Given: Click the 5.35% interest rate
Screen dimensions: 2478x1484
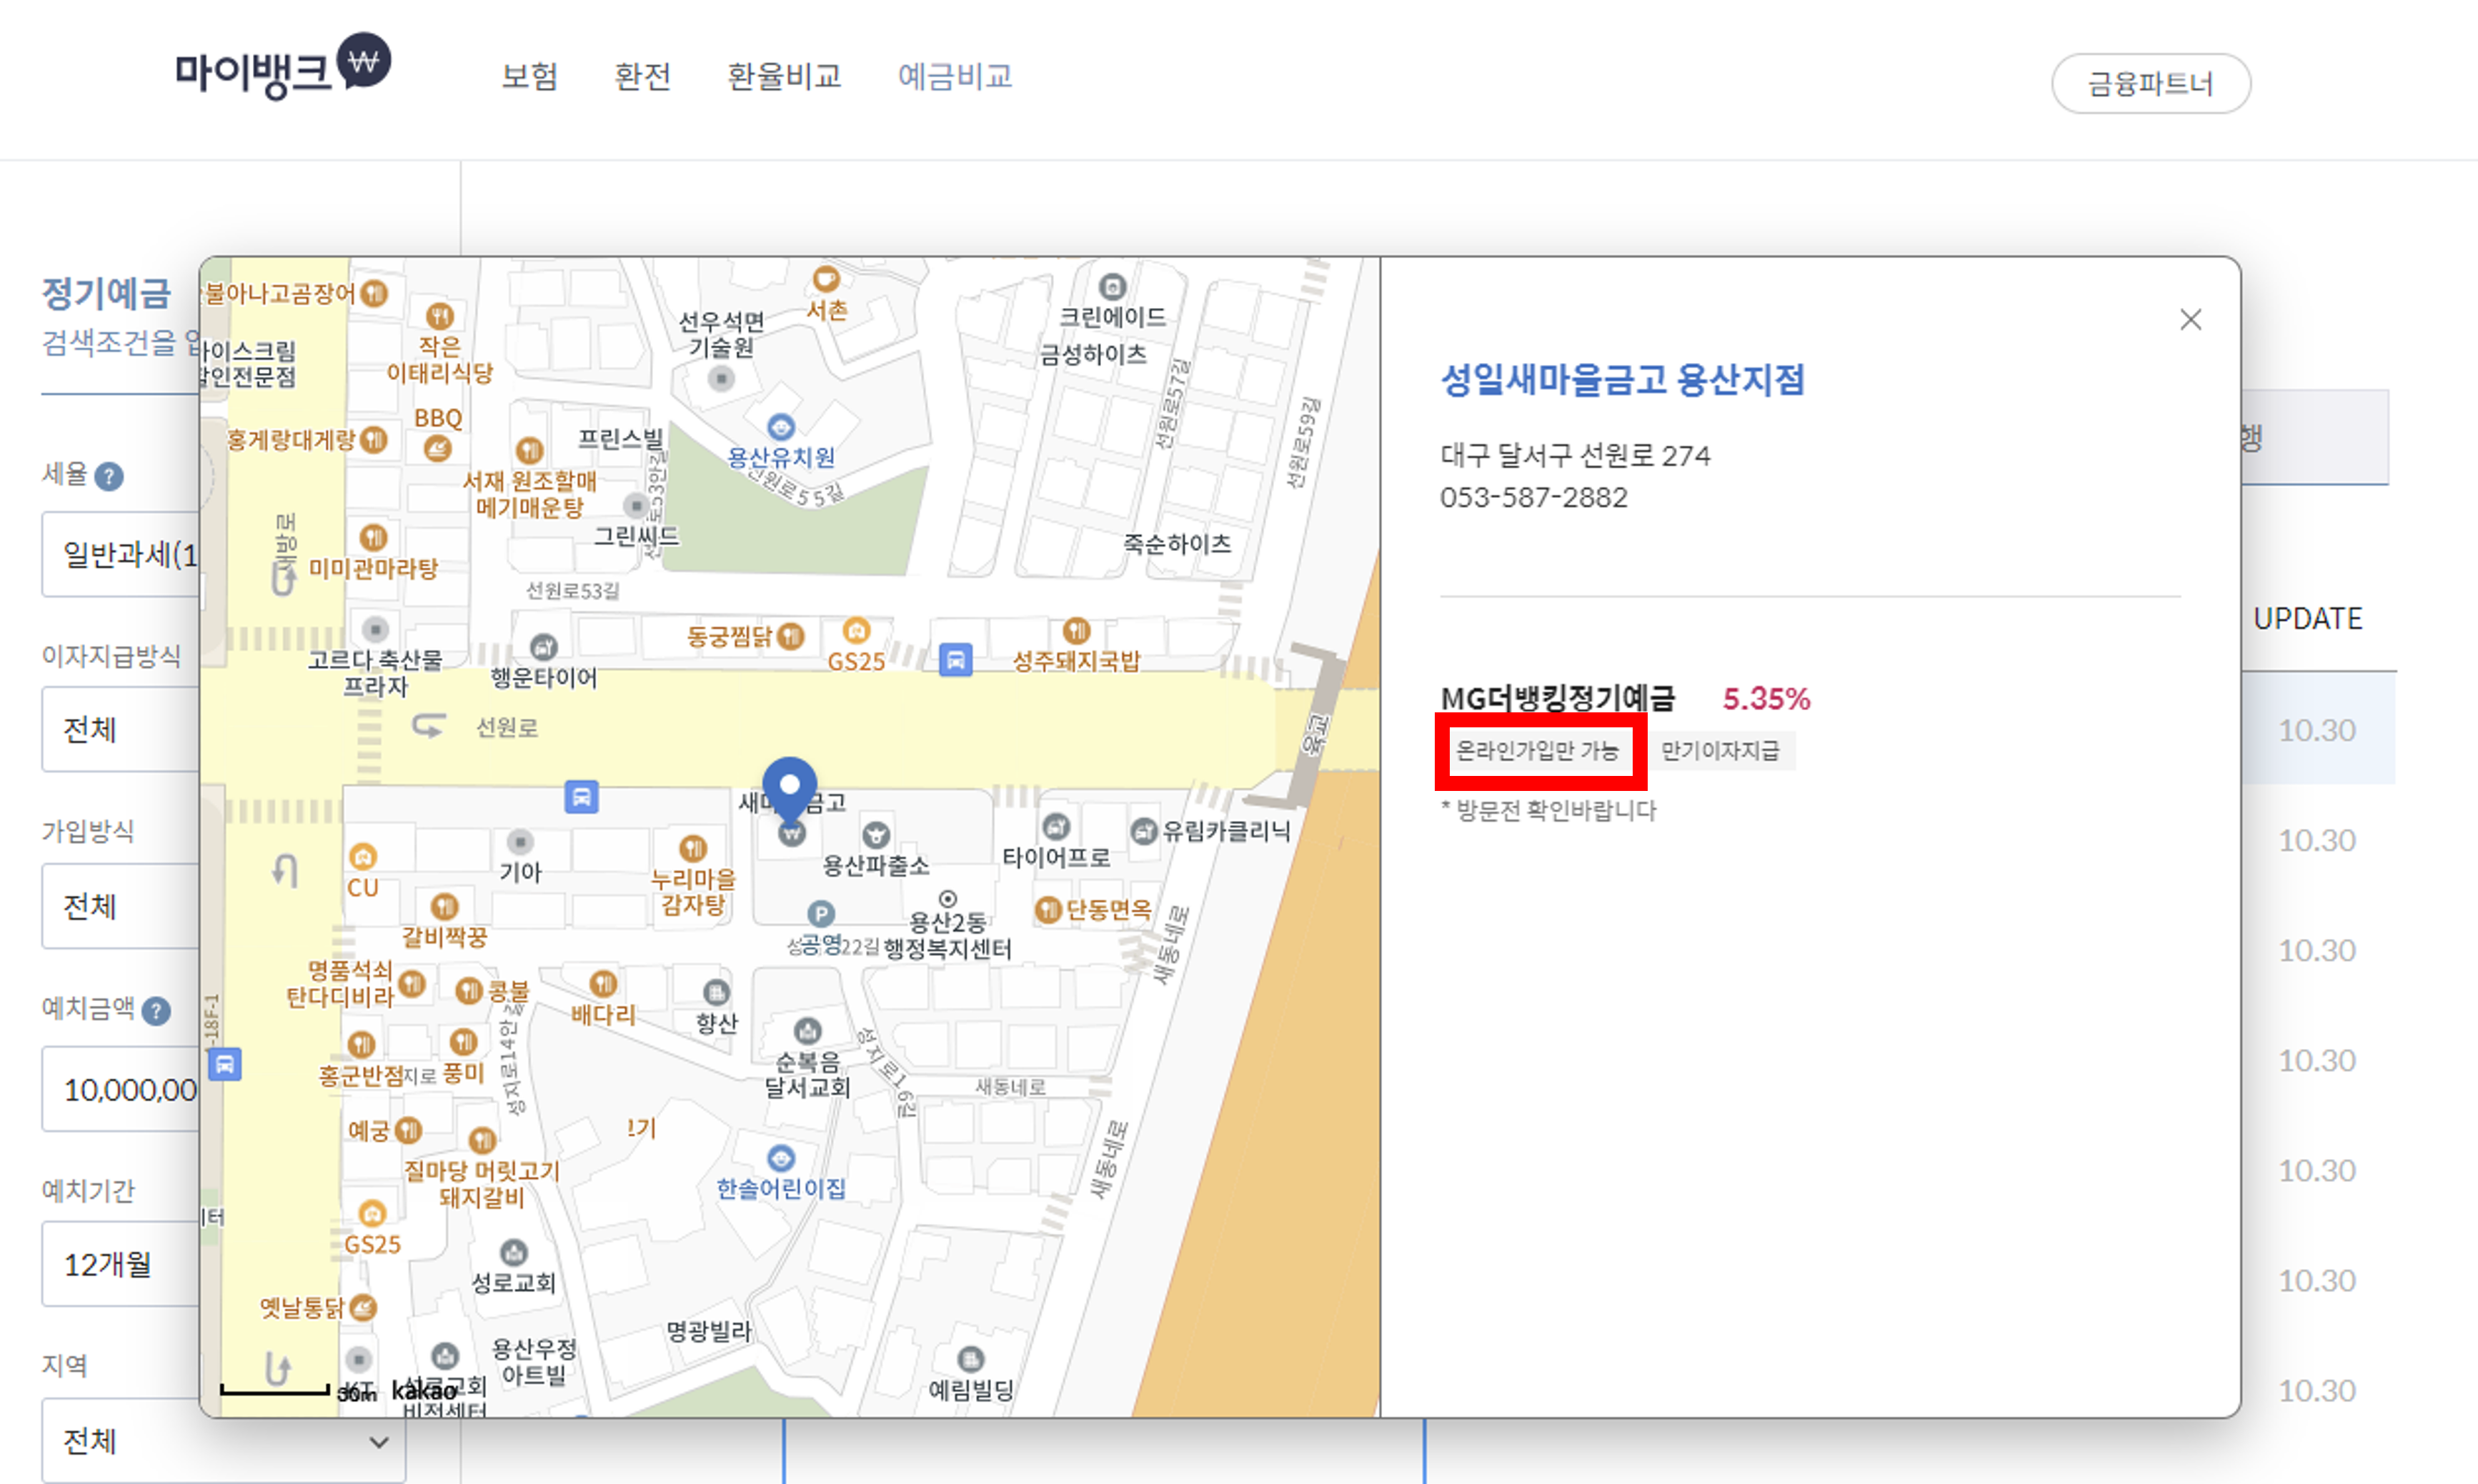Looking at the screenshot, I should pyautogui.click(x=1766, y=699).
